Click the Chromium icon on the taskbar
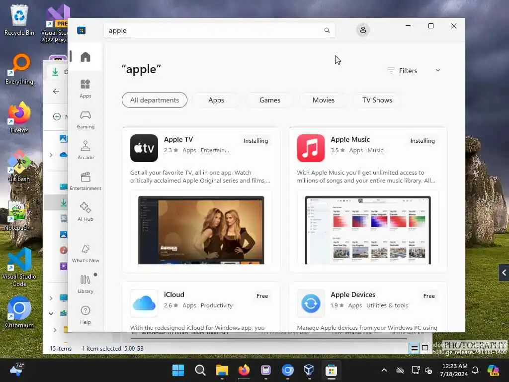 pos(288,370)
